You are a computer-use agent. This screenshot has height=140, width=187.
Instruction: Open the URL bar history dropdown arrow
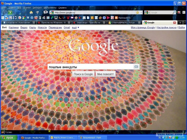click(x=141, y=12)
